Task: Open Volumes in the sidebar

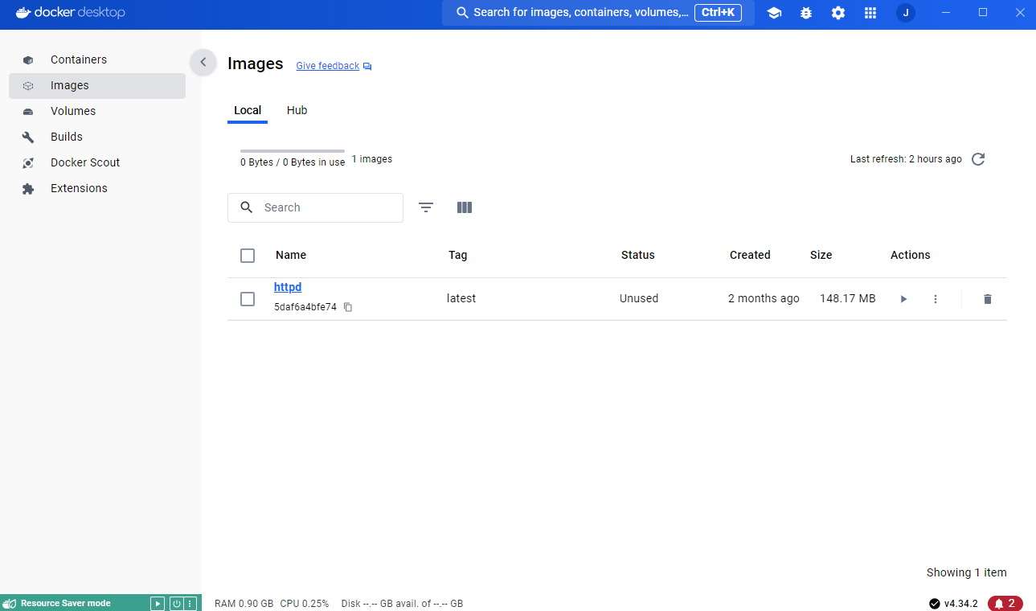Action: (97, 111)
